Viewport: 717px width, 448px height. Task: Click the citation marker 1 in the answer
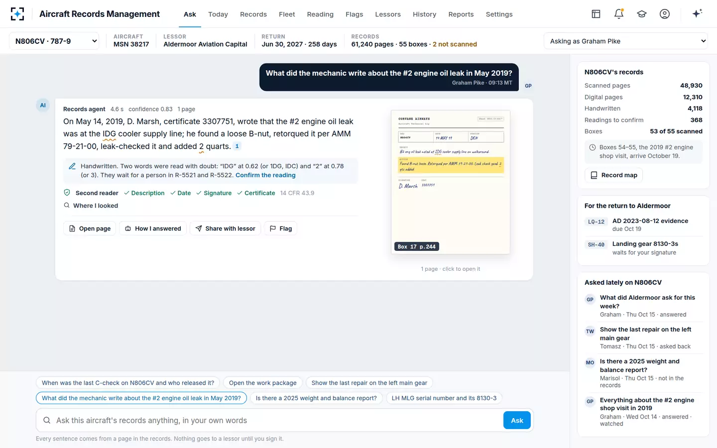click(237, 146)
